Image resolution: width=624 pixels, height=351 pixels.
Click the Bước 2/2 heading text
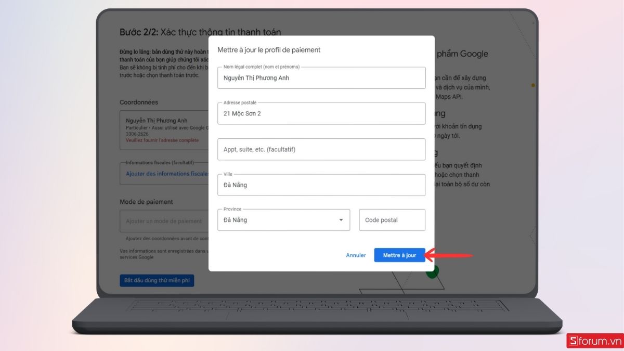[200, 32]
